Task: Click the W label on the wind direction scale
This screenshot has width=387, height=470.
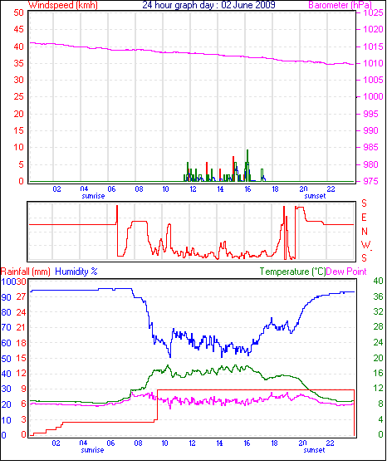Action: point(365,245)
